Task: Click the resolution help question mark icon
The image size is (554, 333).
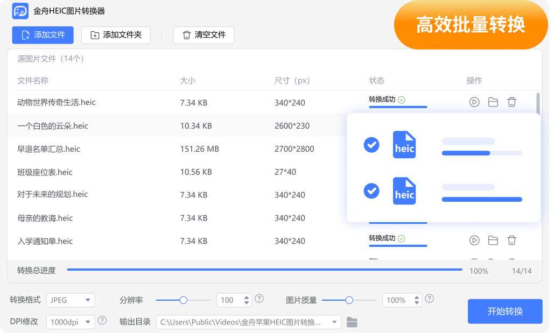Action: (260, 299)
